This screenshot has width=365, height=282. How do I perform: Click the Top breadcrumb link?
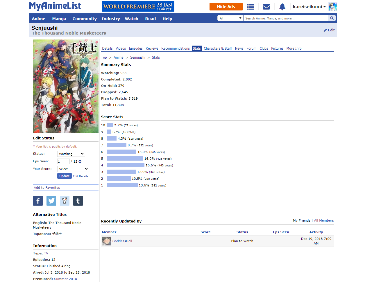point(104,58)
